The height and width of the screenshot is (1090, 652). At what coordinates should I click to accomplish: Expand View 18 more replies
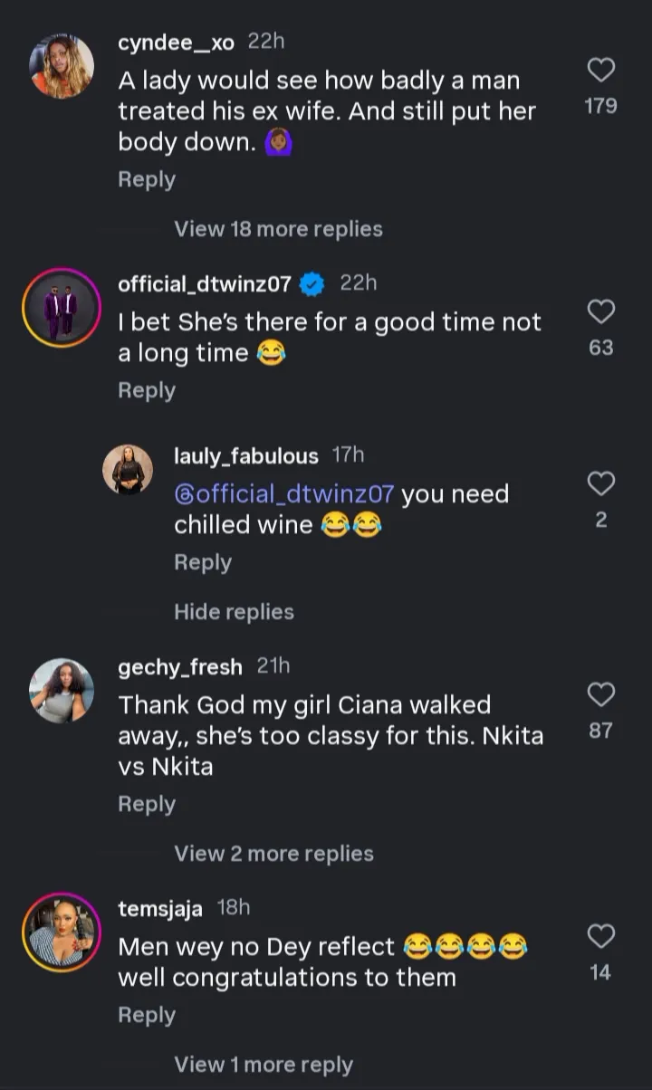coord(278,229)
